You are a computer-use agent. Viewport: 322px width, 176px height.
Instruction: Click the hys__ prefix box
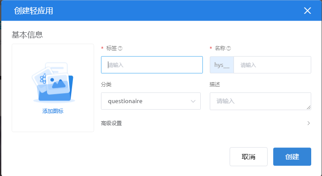pos(222,65)
